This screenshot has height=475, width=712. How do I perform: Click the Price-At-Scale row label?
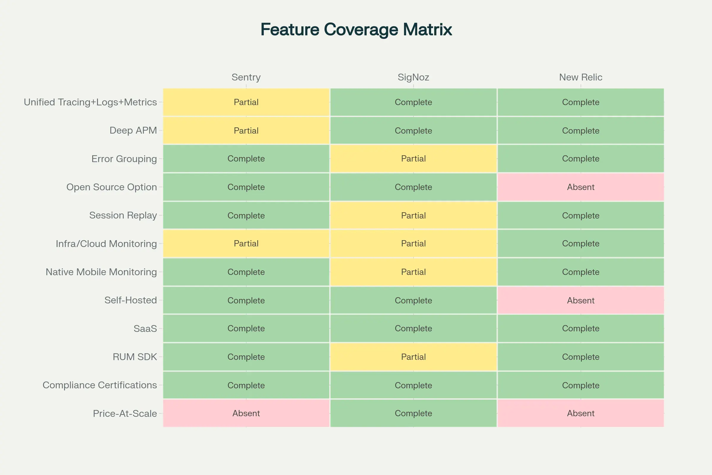coord(125,413)
